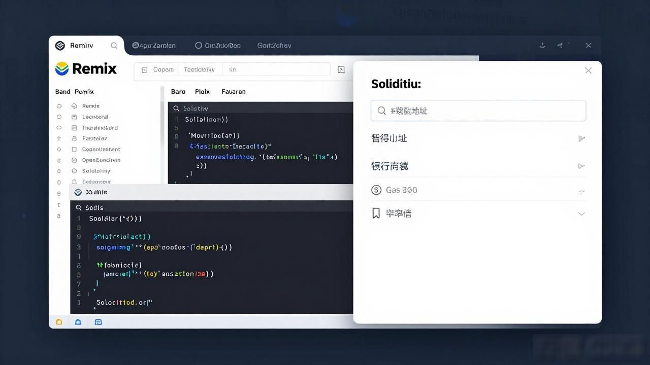Click the icon beside the Theraimssidcrd row
Screen dimensions: 650x365
(74, 128)
